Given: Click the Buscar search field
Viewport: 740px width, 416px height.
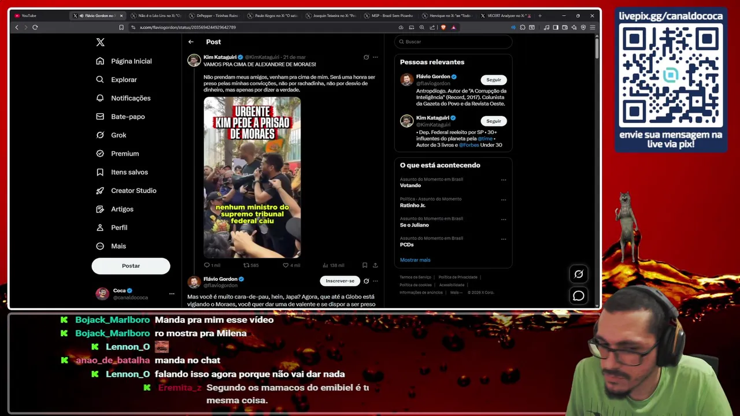Looking at the screenshot, I should (x=453, y=42).
